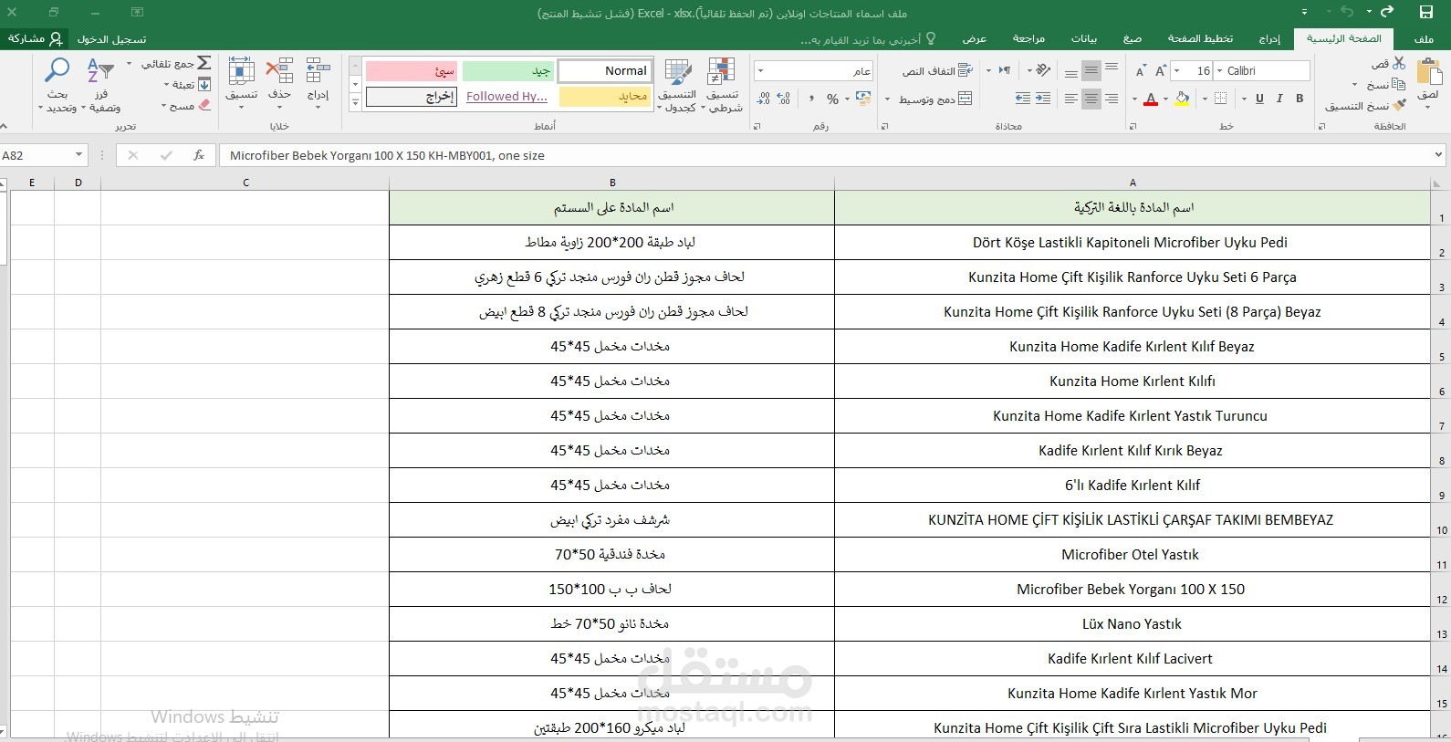Open Sort and Filter (فرز وتصفية)
This screenshot has width=1451, height=742.
(x=100, y=84)
